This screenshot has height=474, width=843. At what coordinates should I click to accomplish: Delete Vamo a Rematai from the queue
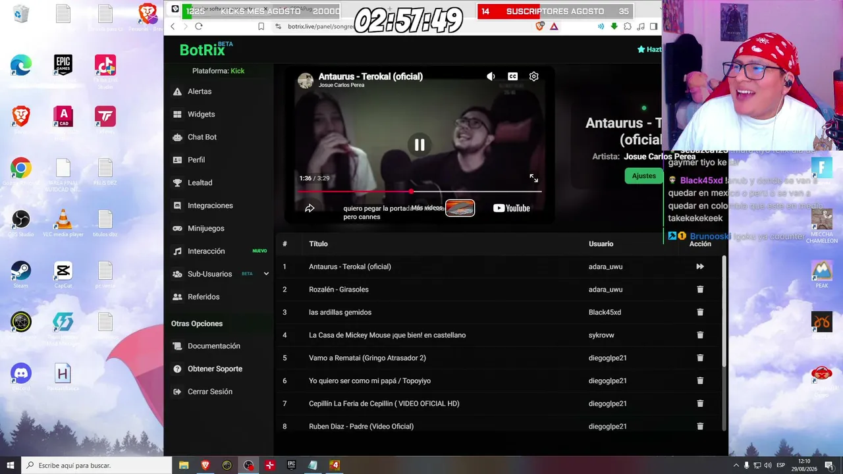point(700,358)
